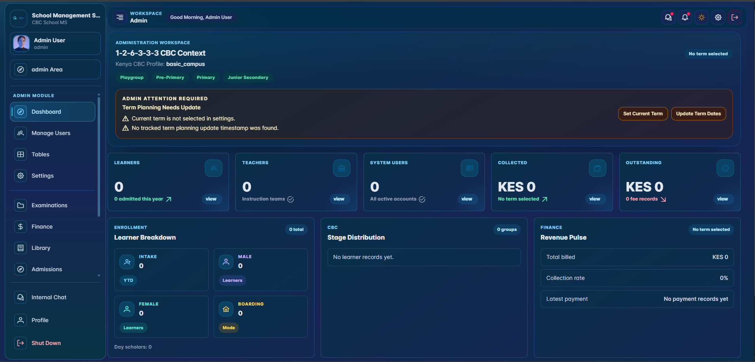Select the Primary stage tag
Viewport: 755px width, 362px height.
[206, 77]
